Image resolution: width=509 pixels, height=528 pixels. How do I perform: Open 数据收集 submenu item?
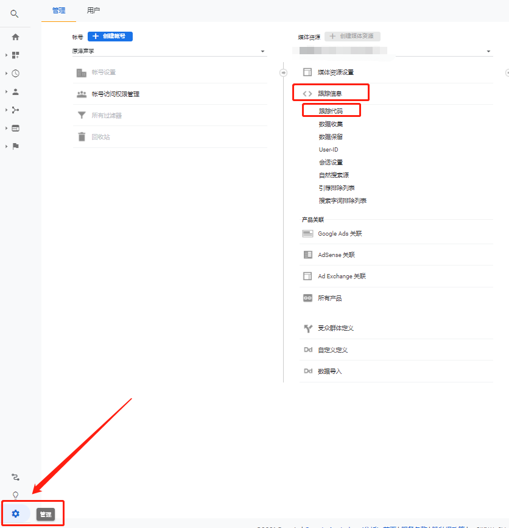pyautogui.click(x=331, y=124)
